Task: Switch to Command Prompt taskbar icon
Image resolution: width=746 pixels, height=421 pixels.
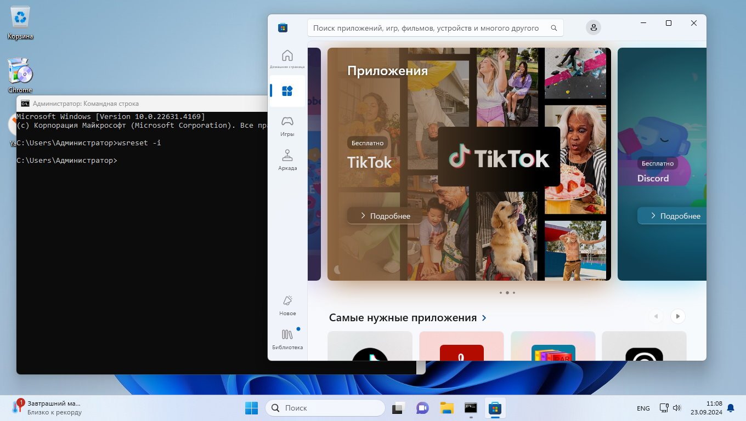Action: click(x=471, y=408)
